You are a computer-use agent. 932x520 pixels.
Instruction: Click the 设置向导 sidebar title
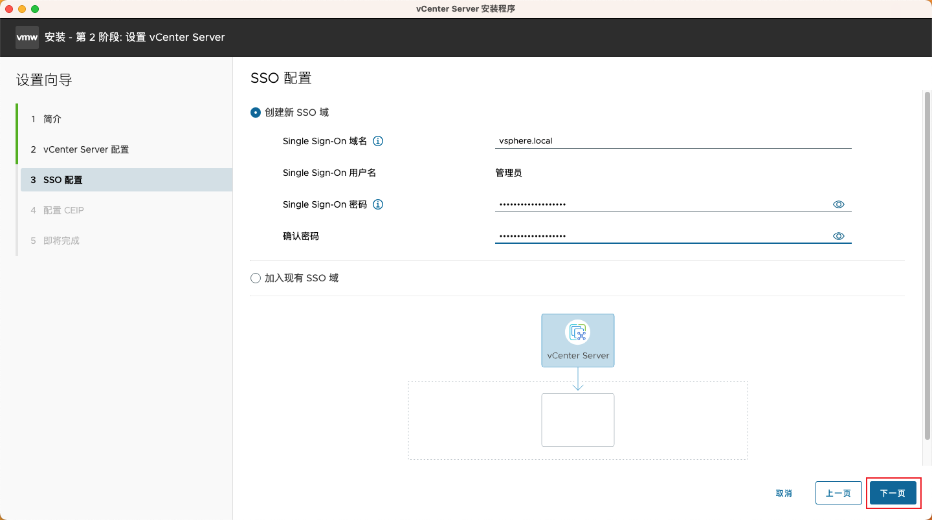(x=44, y=80)
